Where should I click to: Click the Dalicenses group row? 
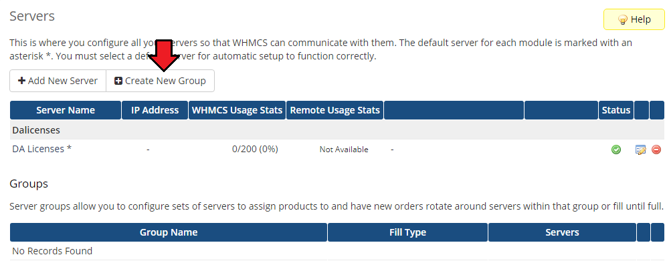[x=337, y=130]
